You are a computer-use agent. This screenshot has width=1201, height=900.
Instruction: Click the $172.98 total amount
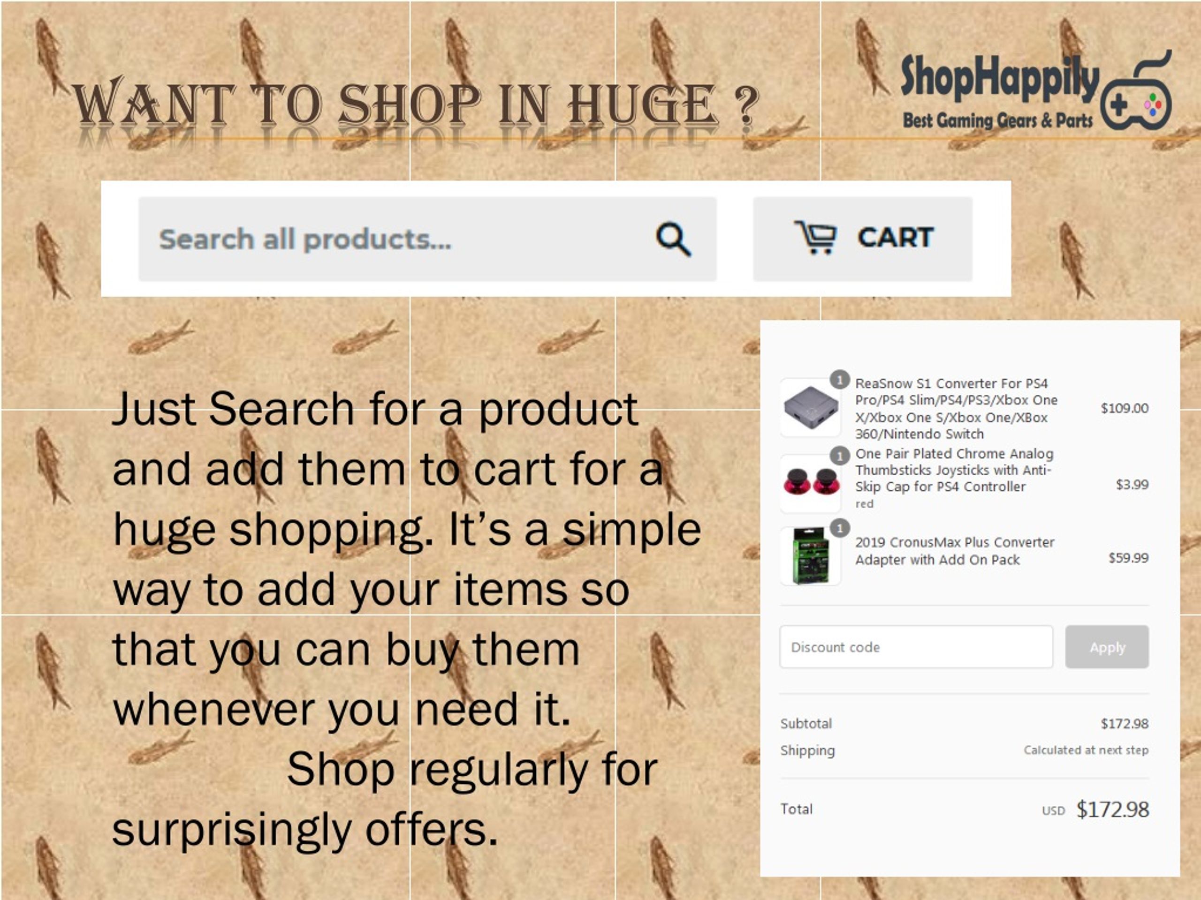[x=1112, y=810]
